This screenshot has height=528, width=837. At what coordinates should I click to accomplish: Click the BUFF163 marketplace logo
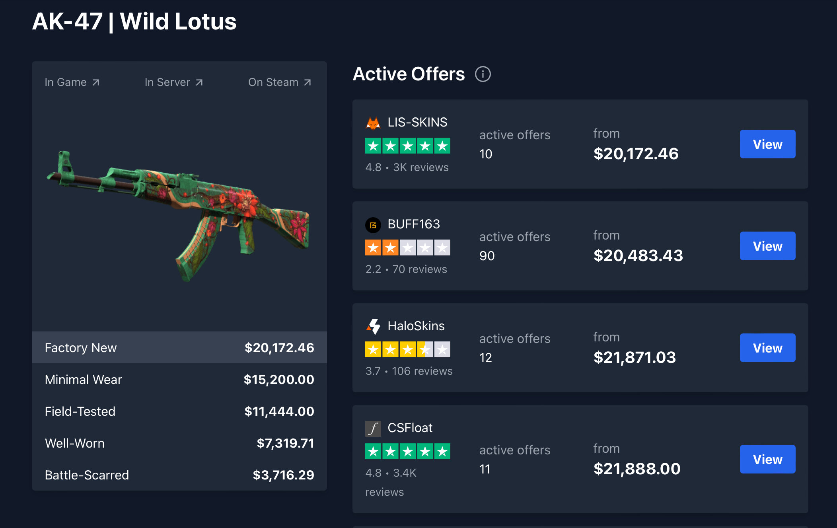(x=373, y=225)
